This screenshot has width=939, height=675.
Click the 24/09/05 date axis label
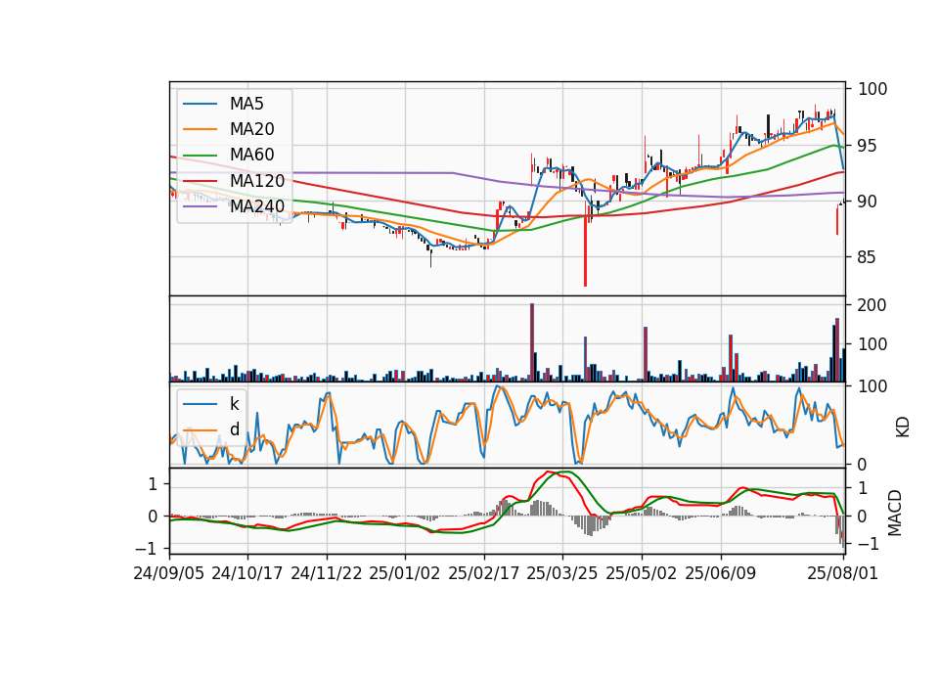pos(169,573)
